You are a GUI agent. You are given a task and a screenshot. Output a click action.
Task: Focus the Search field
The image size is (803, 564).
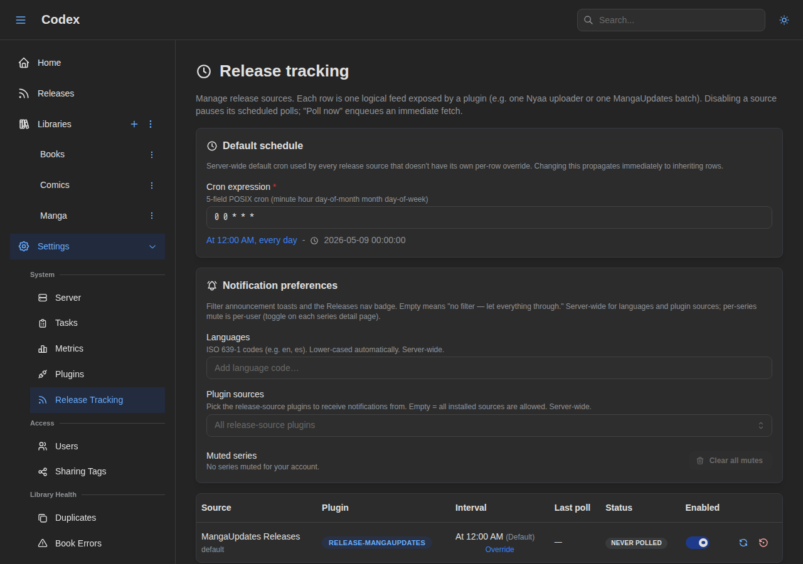(671, 20)
